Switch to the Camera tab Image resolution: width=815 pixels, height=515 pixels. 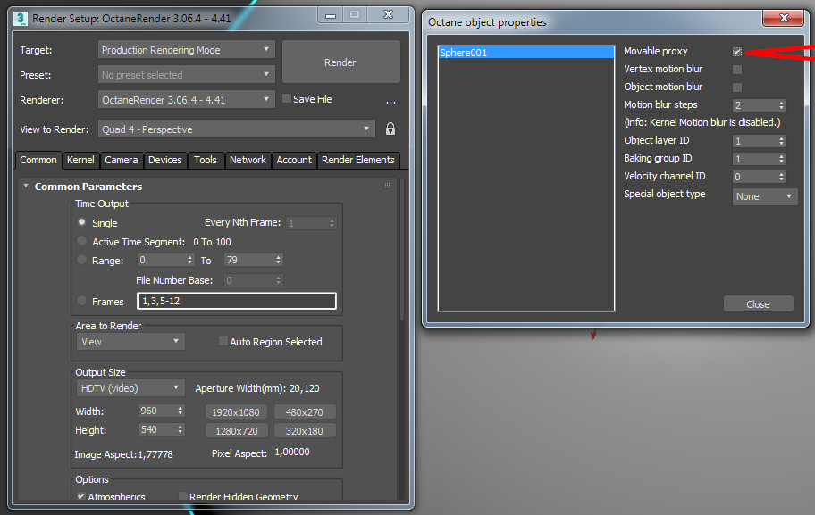coord(122,160)
